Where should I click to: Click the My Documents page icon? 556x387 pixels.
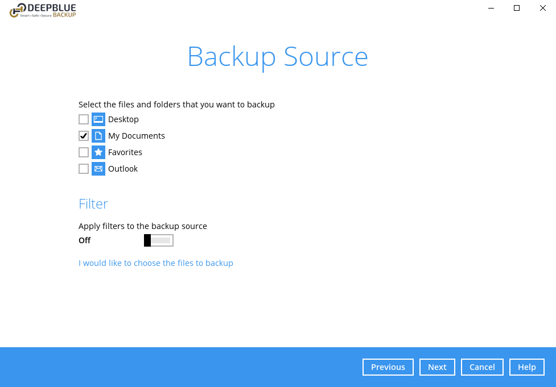coord(98,136)
